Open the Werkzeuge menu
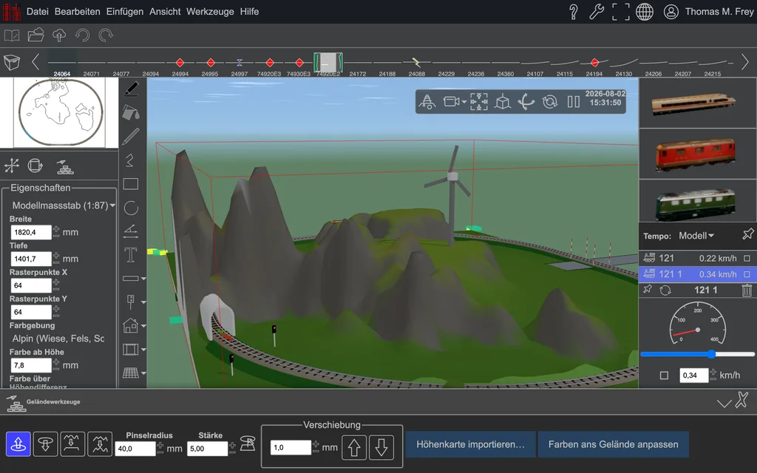Screen dimensions: 757x473 point(210,12)
